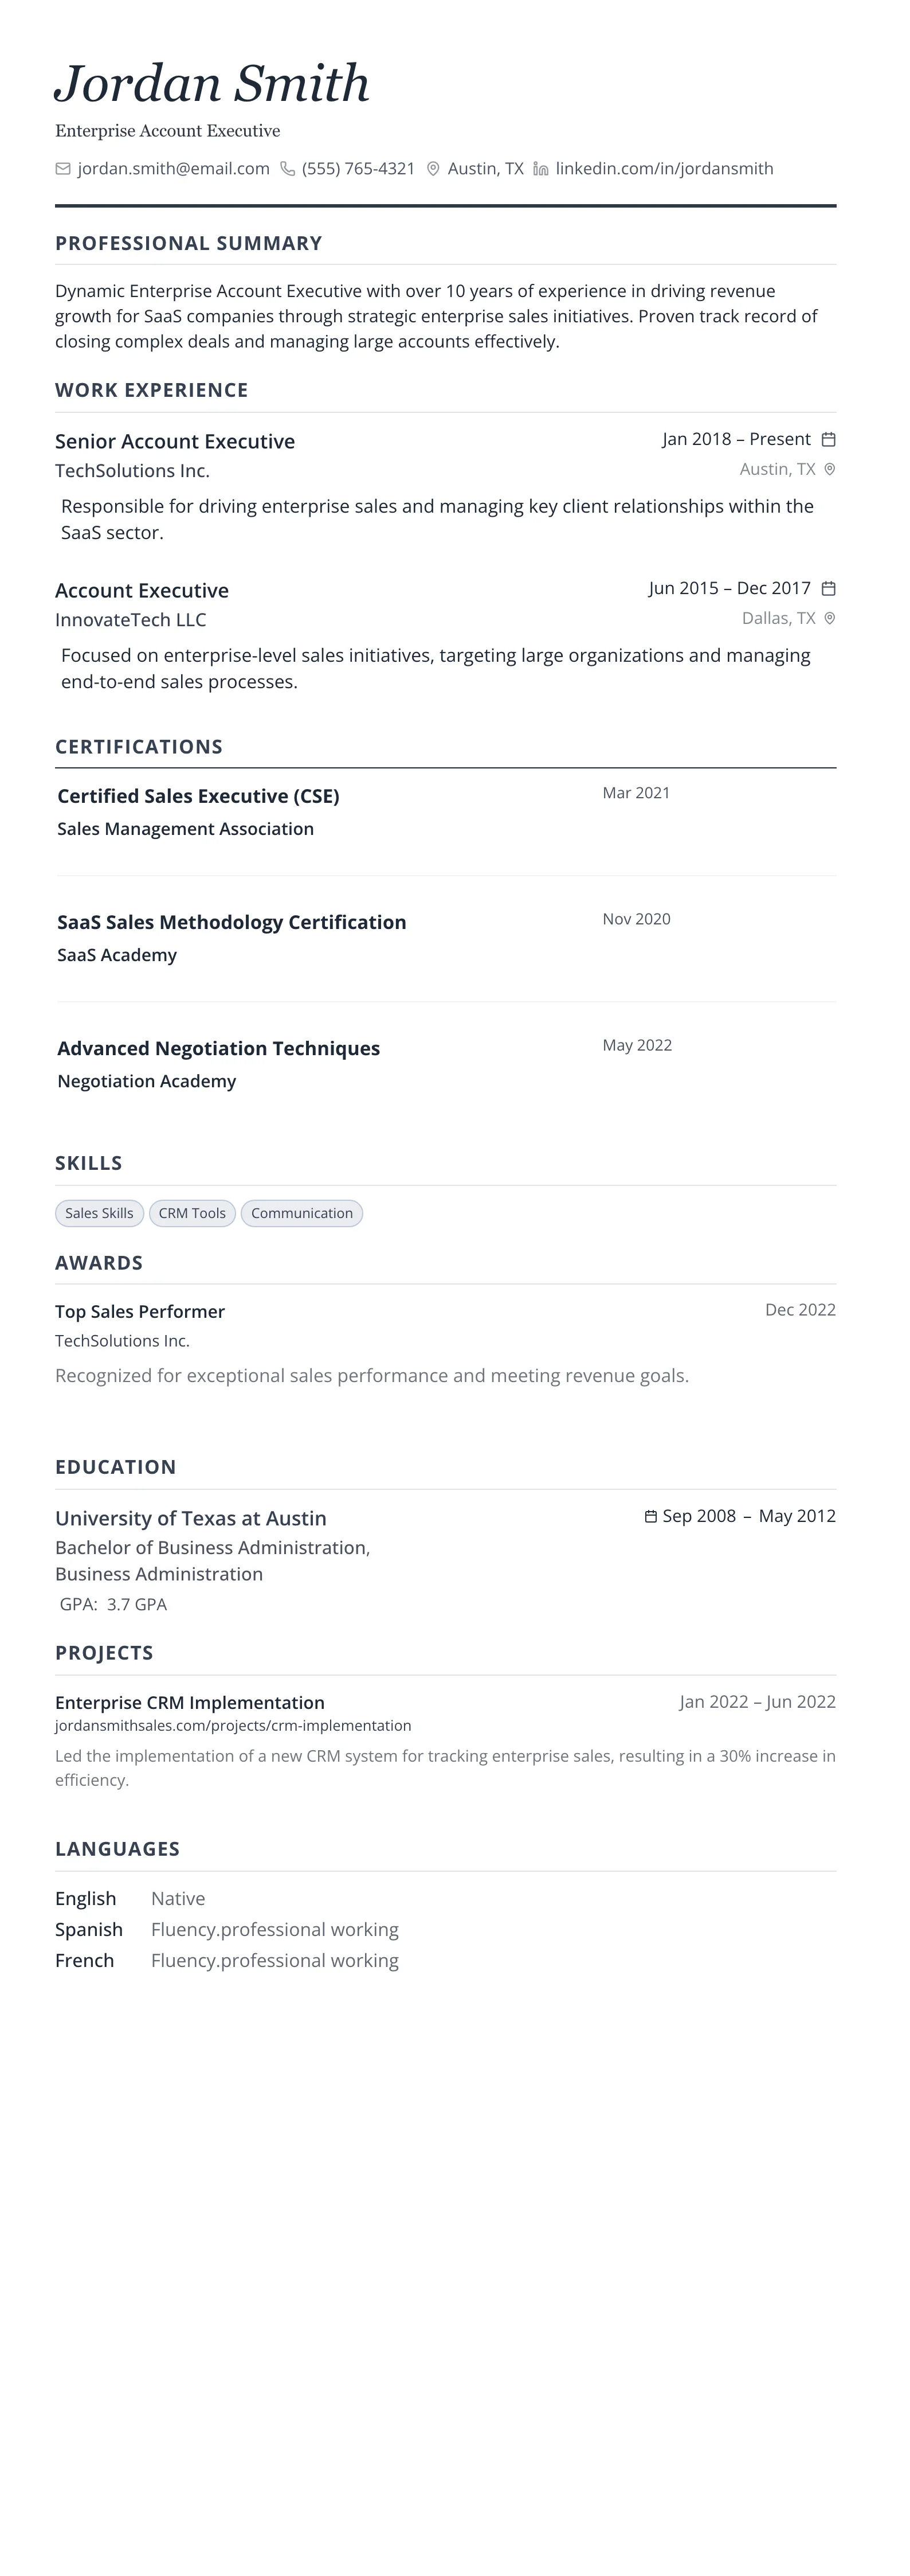The height and width of the screenshot is (2576, 910).
Task: Follow the jordansmithsales.com CRM project link
Action: (x=233, y=1725)
